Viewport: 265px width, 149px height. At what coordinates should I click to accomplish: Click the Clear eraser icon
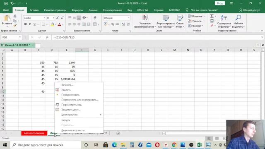[212, 26]
